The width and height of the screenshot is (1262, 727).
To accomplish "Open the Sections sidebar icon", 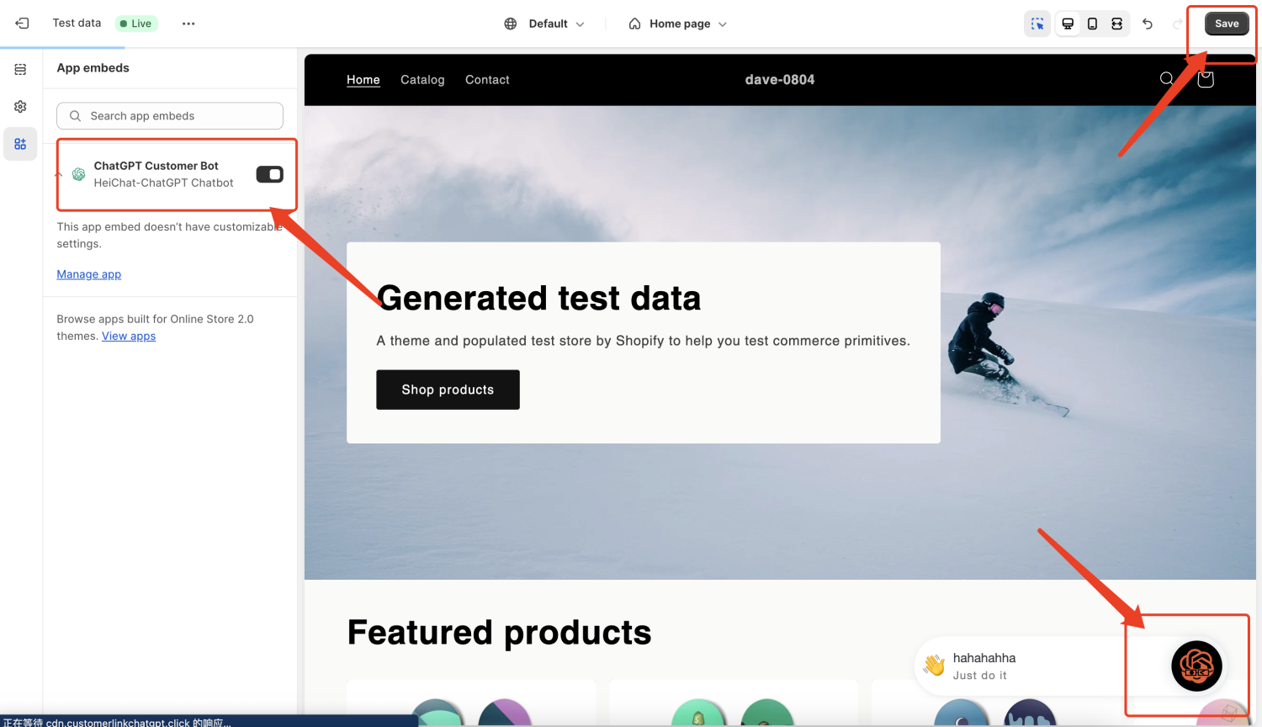I will tap(20, 69).
